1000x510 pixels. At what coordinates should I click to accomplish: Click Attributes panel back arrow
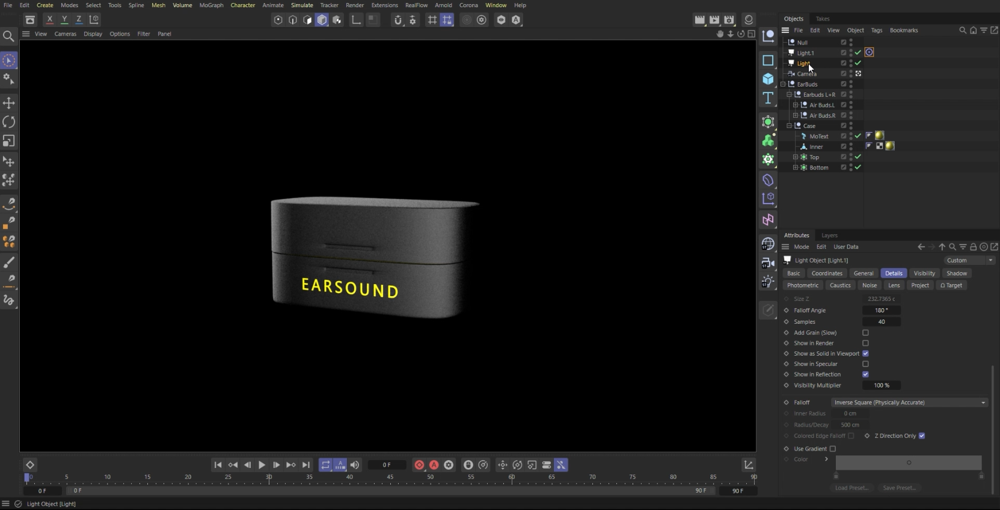921,247
